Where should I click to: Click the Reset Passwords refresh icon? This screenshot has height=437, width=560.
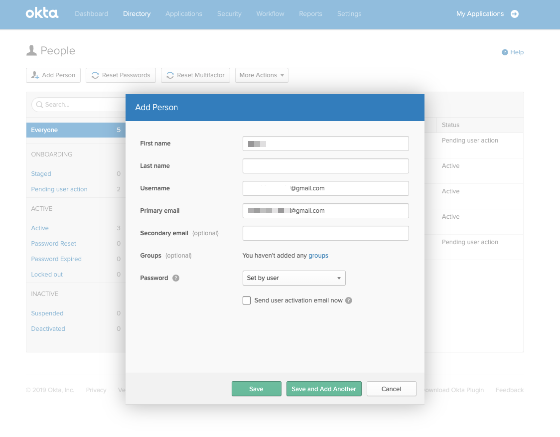click(x=95, y=75)
